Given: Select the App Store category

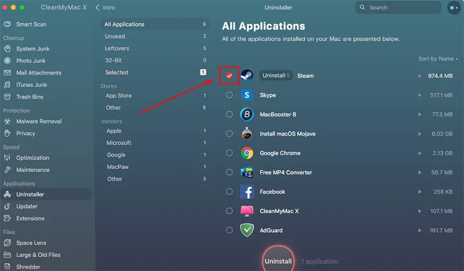Looking at the screenshot, I should [x=155, y=95].
